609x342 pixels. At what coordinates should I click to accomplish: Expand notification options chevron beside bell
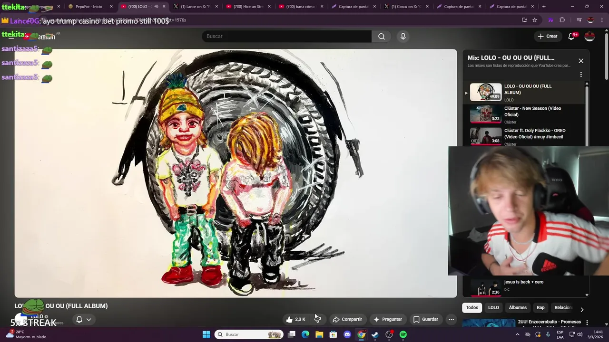(88, 319)
